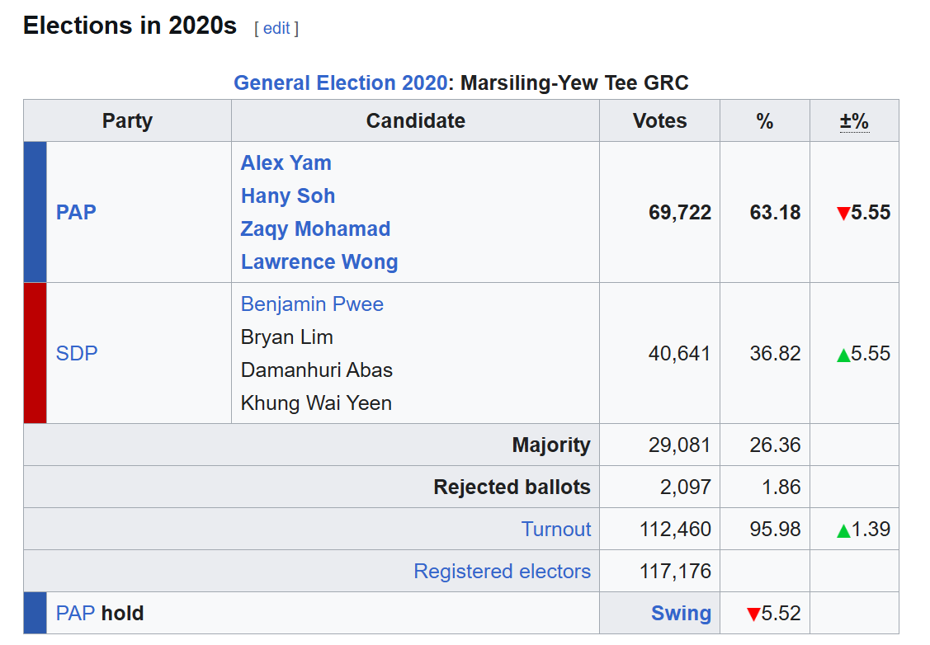Follow the Hany Soh link
Viewport: 930px width, 645px height.
pyautogui.click(x=287, y=196)
